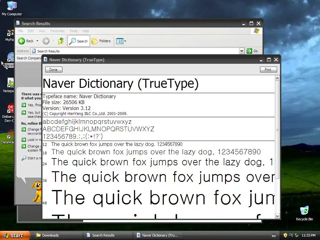Select the Recycle Bin desktop icon
Screen dimensions: 320x240
click(x=304, y=213)
